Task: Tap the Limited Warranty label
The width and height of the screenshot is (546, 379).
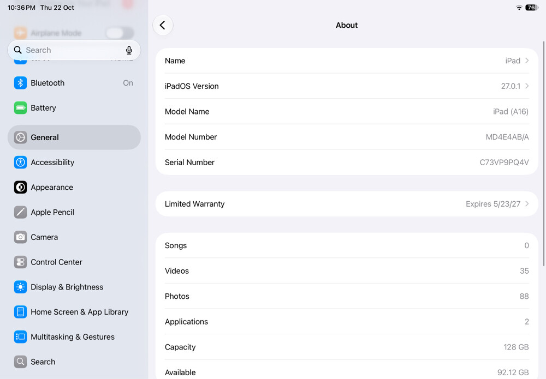Action: [194, 204]
